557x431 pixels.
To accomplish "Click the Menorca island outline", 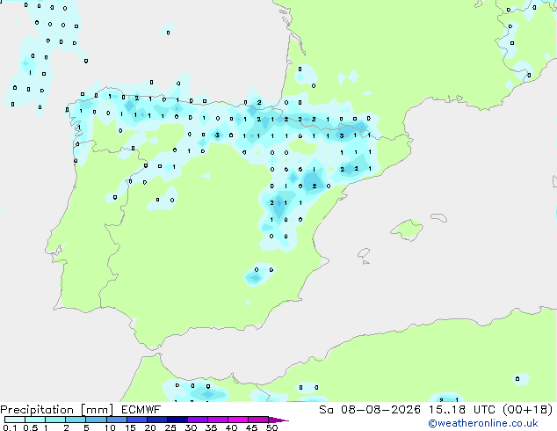I will coord(439,217).
